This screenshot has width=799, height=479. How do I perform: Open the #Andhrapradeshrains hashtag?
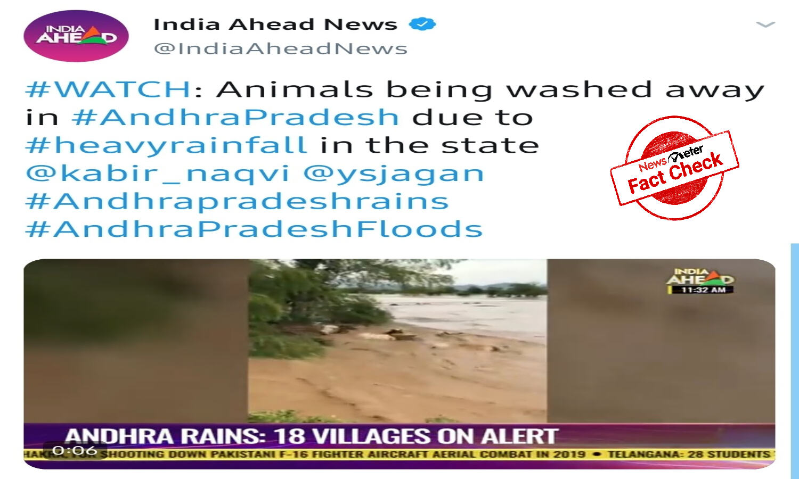coord(238,201)
